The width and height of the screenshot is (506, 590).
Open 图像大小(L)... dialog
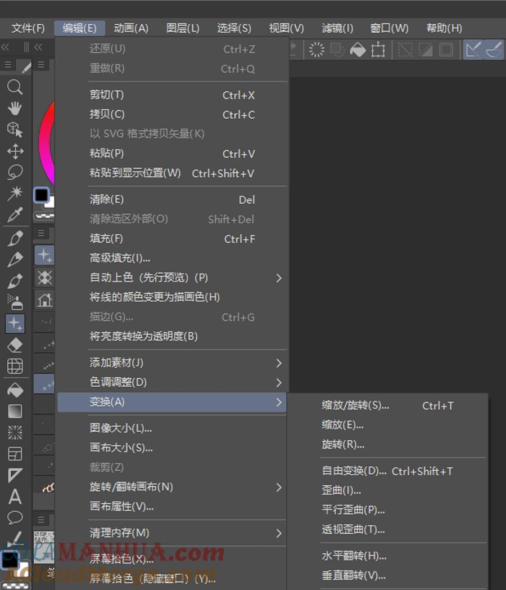point(172,428)
